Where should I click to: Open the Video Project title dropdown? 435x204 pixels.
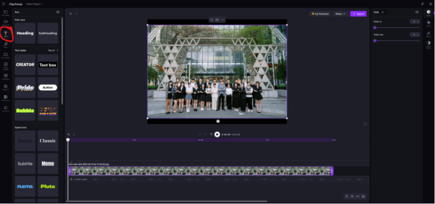pyautogui.click(x=34, y=4)
